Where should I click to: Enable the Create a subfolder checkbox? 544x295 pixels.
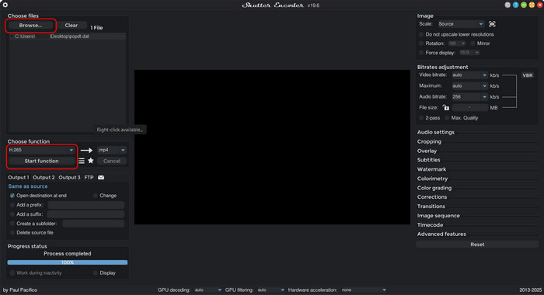pos(12,224)
